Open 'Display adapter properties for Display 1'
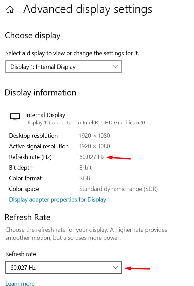 [x=59, y=199]
